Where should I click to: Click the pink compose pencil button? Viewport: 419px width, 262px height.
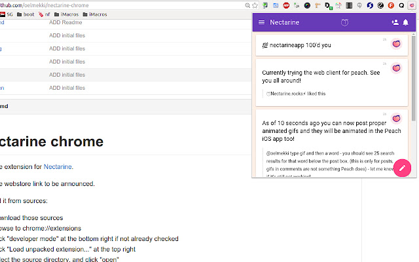point(402,168)
